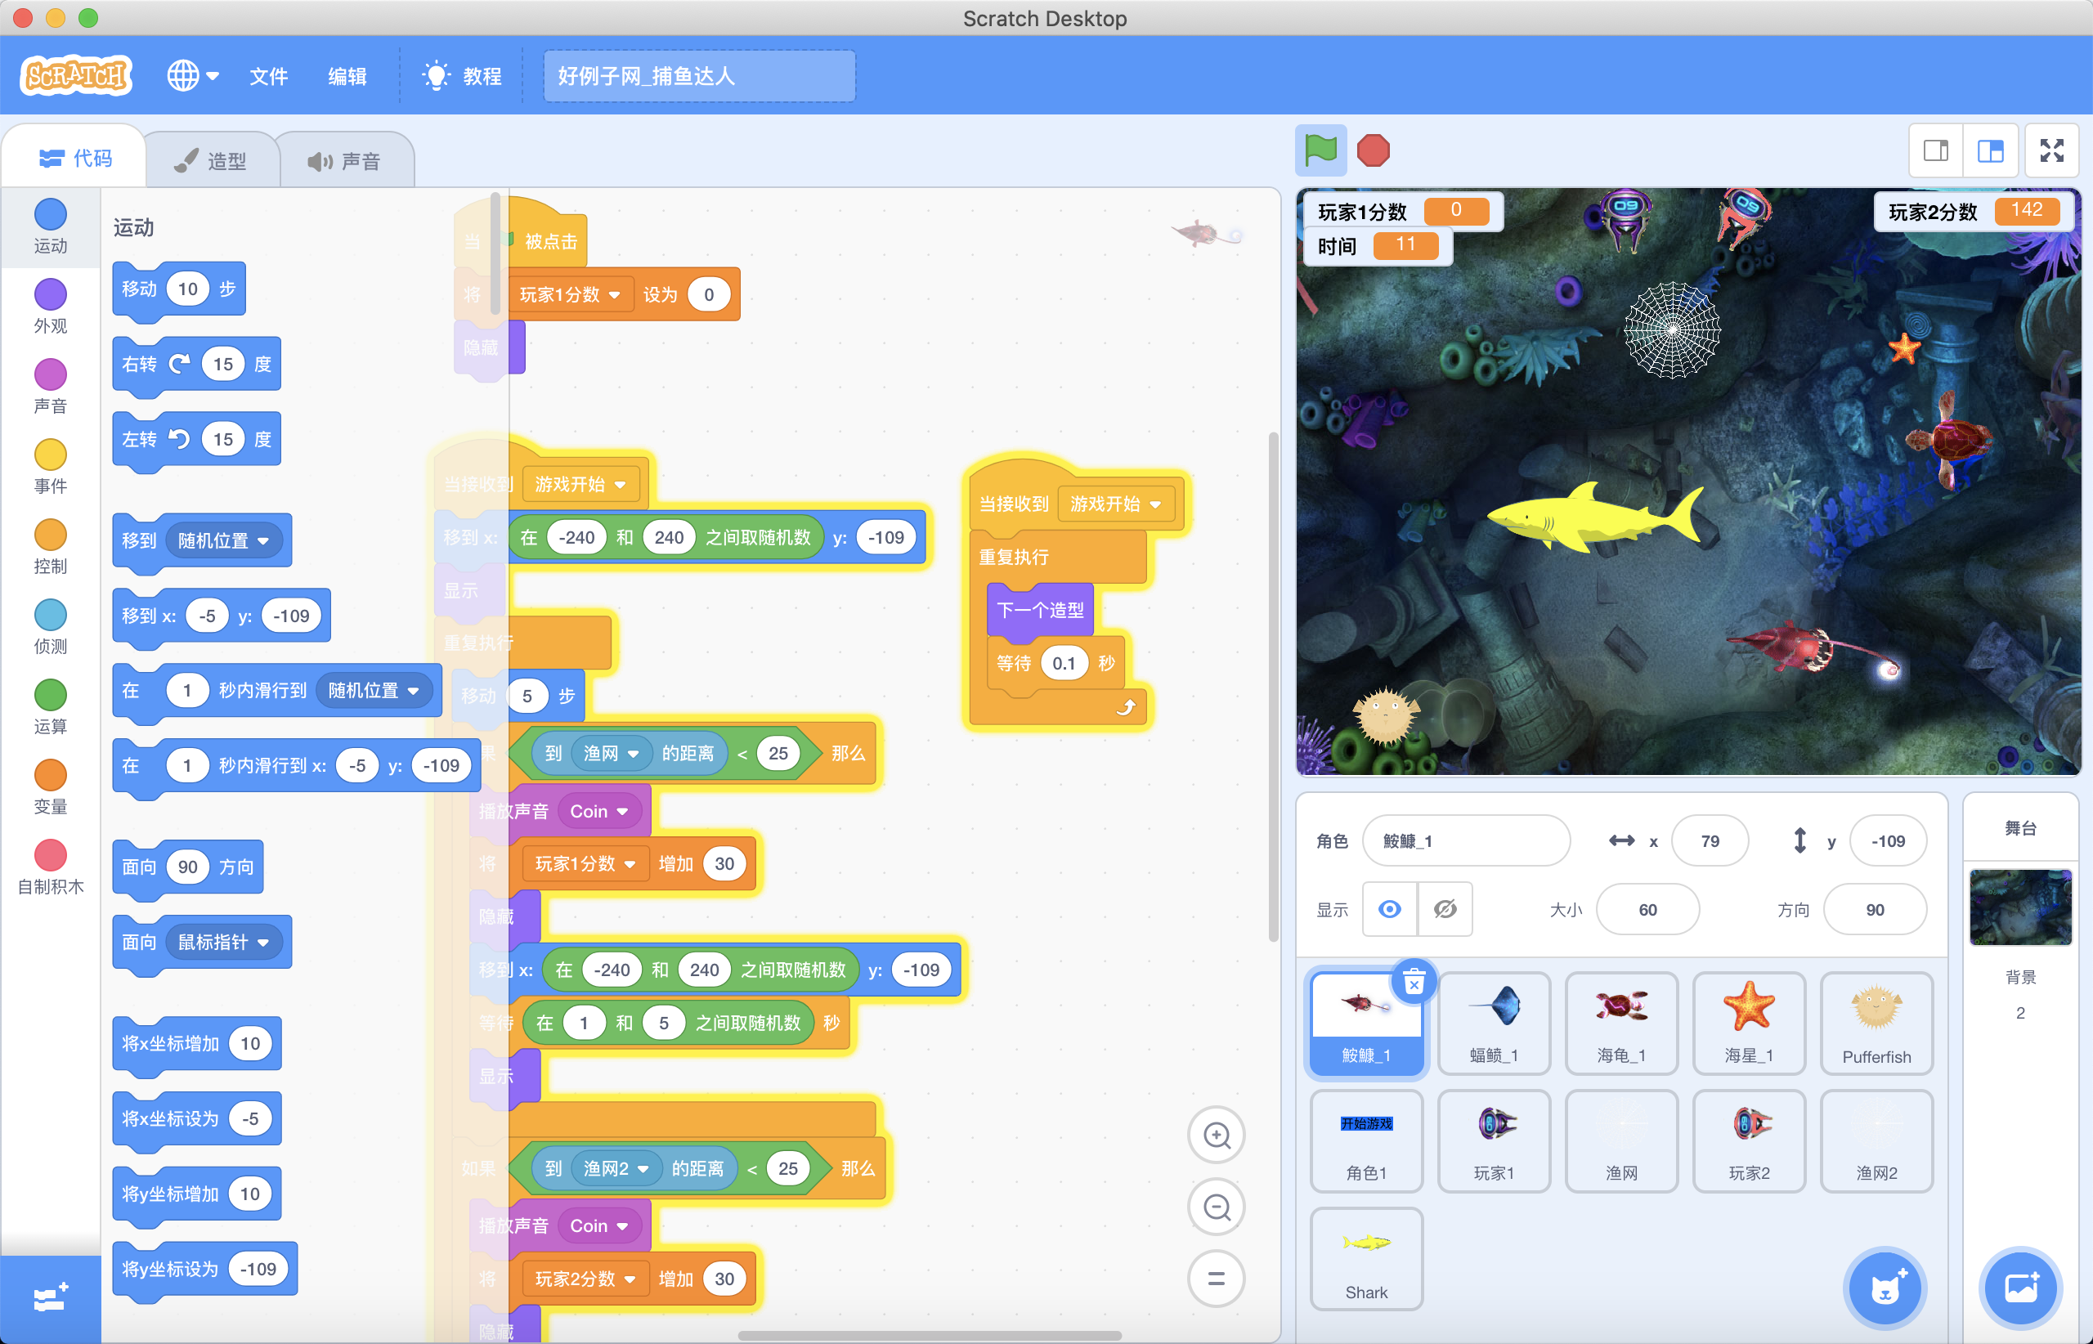Open the add extension button
Image resolution: width=2093 pixels, height=1344 pixels.
coord(50,1298)
